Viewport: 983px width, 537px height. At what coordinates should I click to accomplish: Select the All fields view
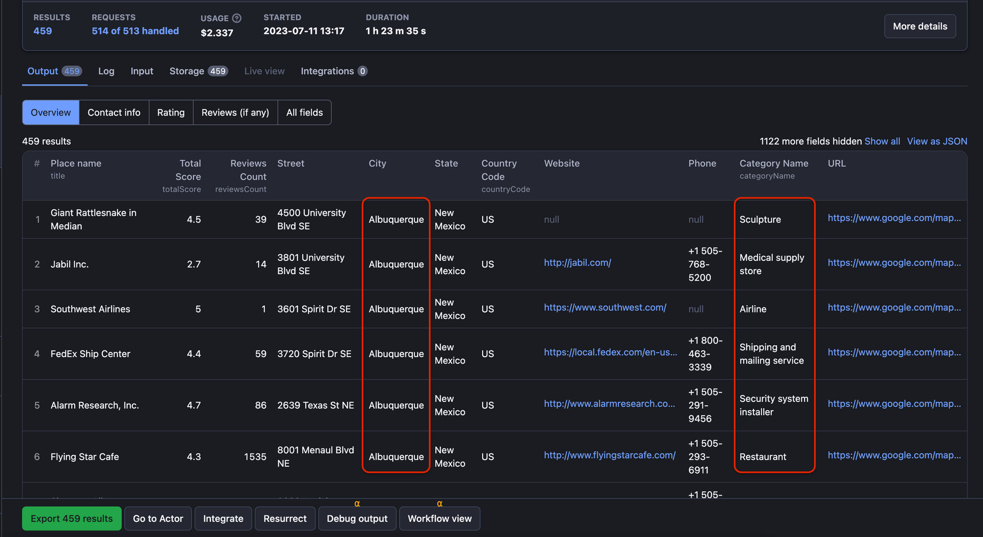tap(305, 113)
